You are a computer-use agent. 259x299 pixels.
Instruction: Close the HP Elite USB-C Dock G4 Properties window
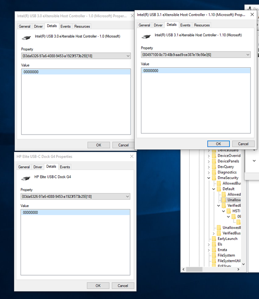[132, 156]
